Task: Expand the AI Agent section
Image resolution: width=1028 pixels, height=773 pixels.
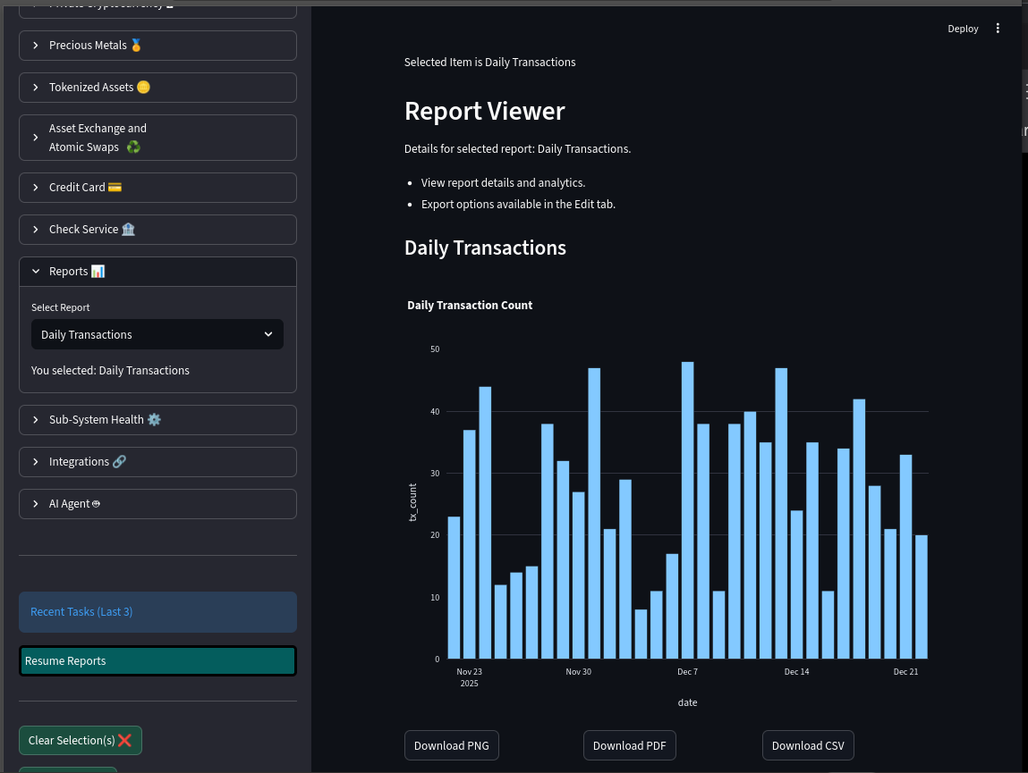Action: pos(157,504)
